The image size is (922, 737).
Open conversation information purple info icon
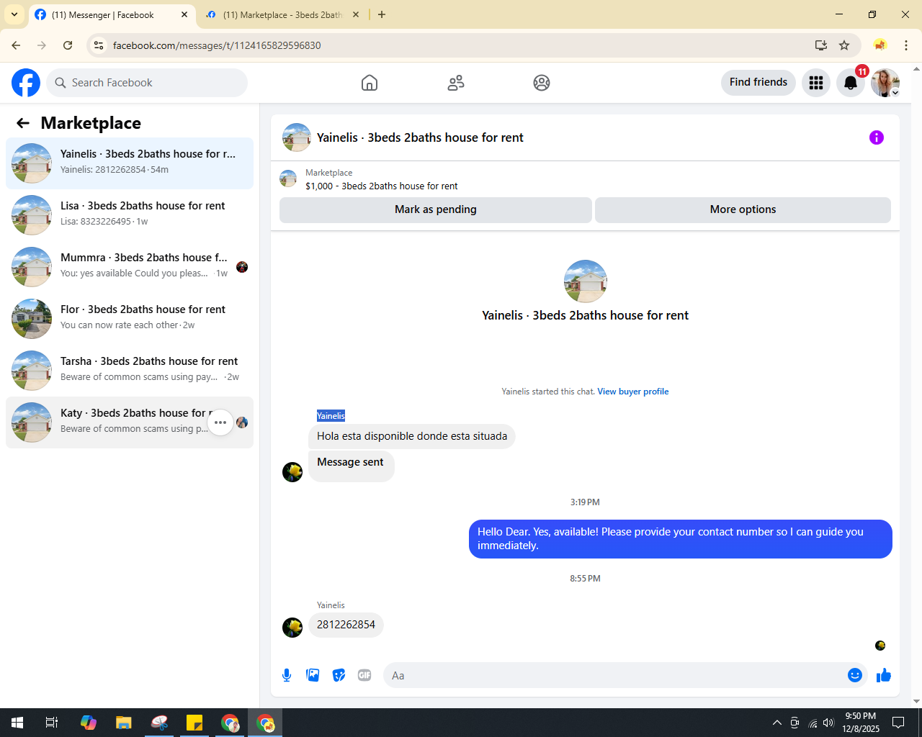877,137
